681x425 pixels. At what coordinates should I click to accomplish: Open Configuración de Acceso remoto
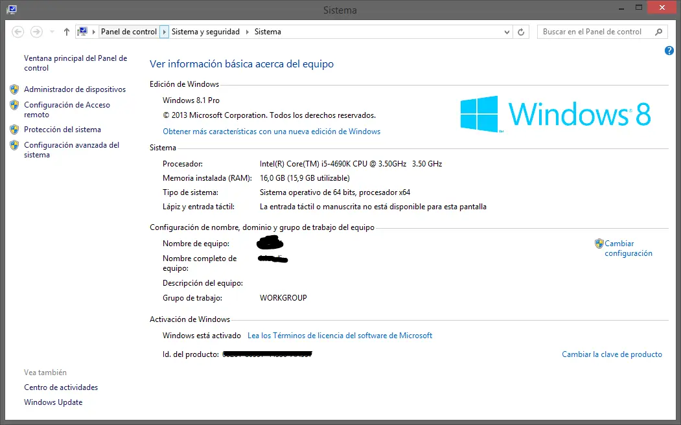click(x=67, y=109)
